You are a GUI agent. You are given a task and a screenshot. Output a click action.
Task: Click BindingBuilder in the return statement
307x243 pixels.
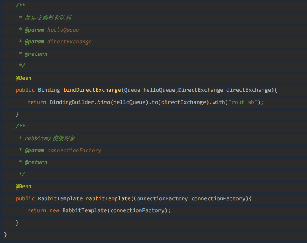[72, 102]
